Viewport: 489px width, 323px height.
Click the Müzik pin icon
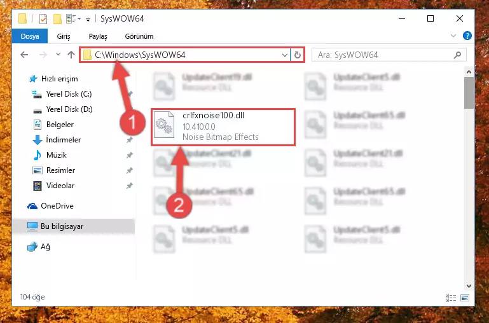click(x=130, y=155)
